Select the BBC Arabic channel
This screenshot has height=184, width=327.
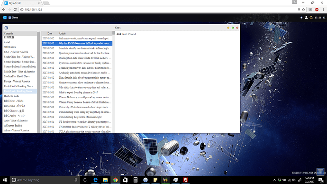point(20,116)
